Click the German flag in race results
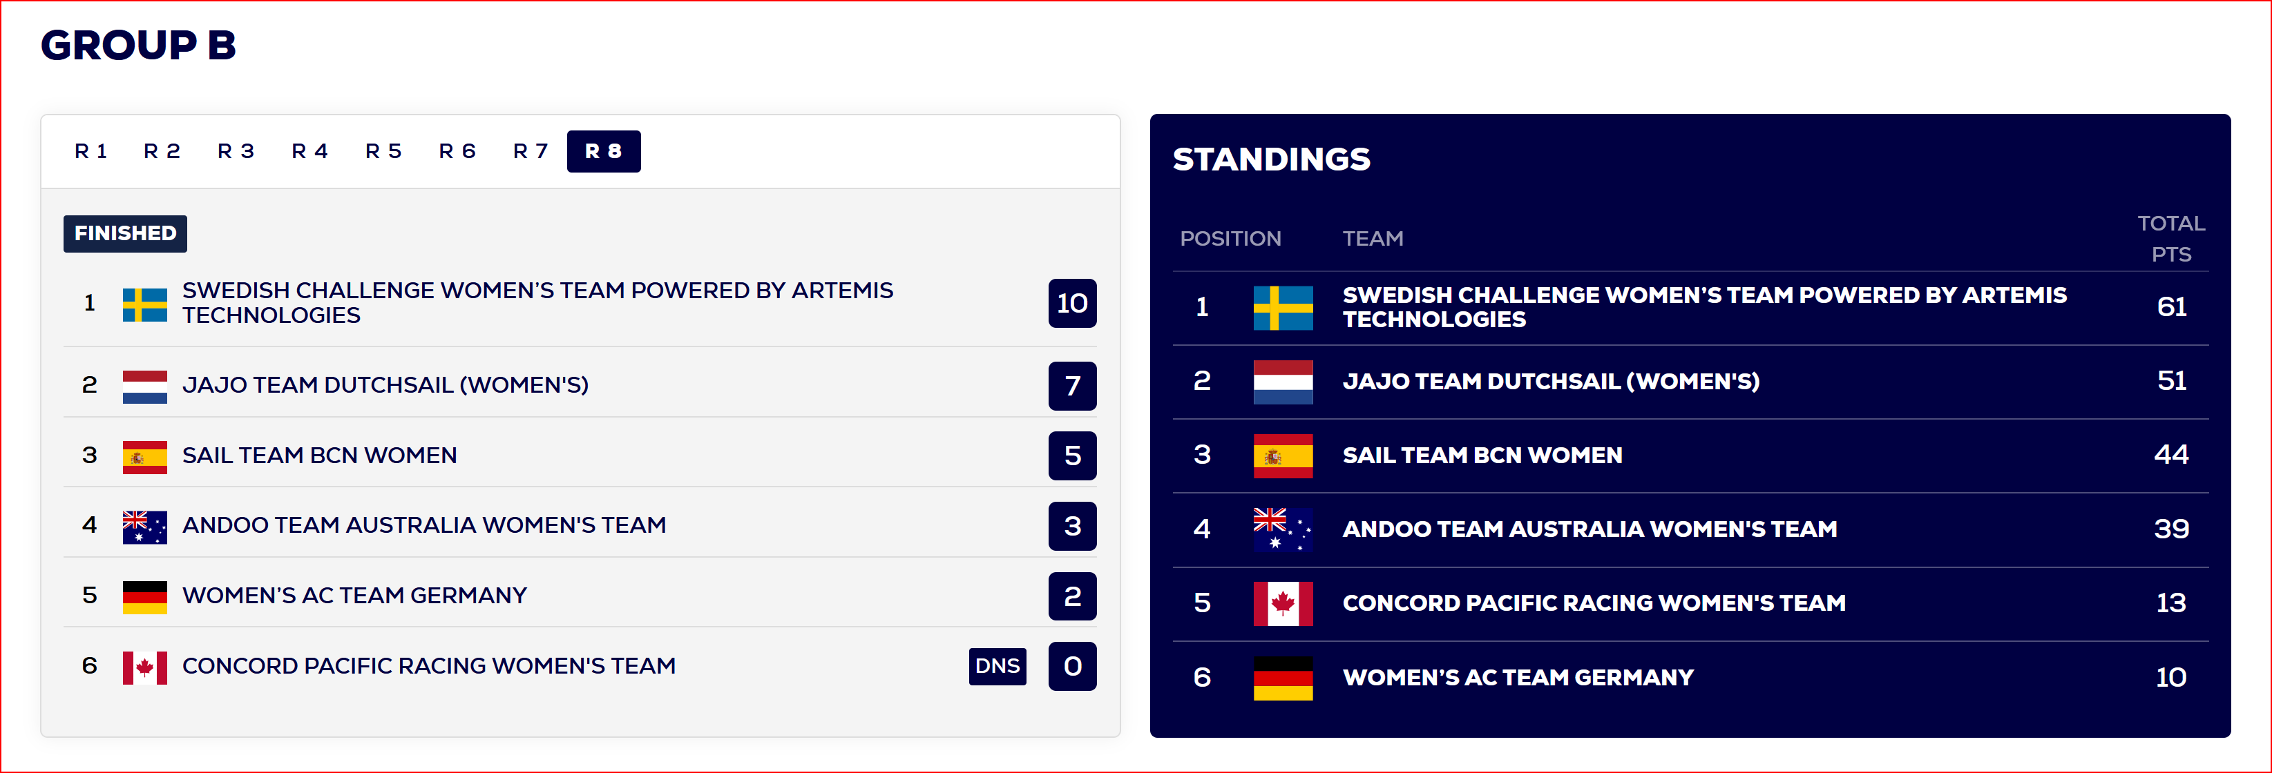Viewport: 2272px width, 773px height. click(144, 597)
